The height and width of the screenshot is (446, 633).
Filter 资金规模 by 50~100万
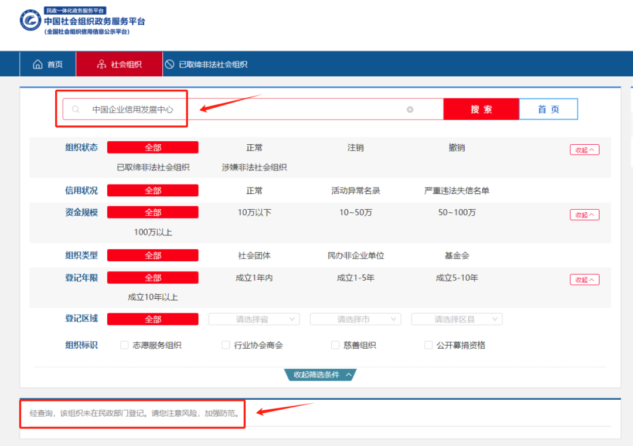(457, 212)
